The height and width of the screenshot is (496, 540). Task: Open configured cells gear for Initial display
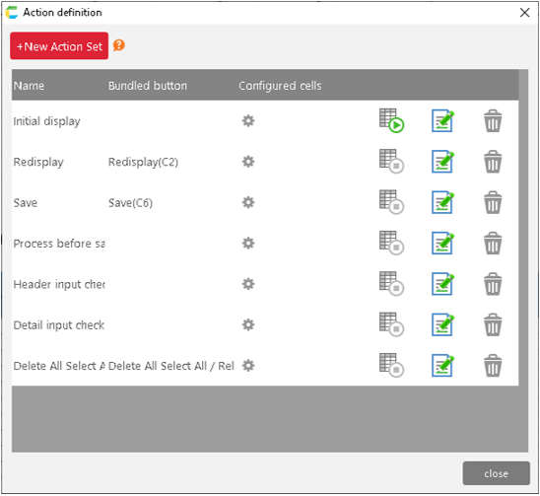coord(248,121)
